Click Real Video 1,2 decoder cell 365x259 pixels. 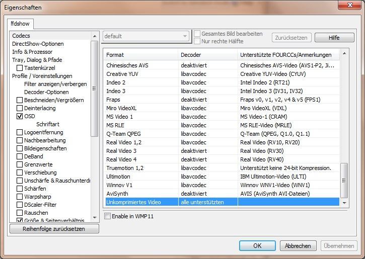point(208,142)
